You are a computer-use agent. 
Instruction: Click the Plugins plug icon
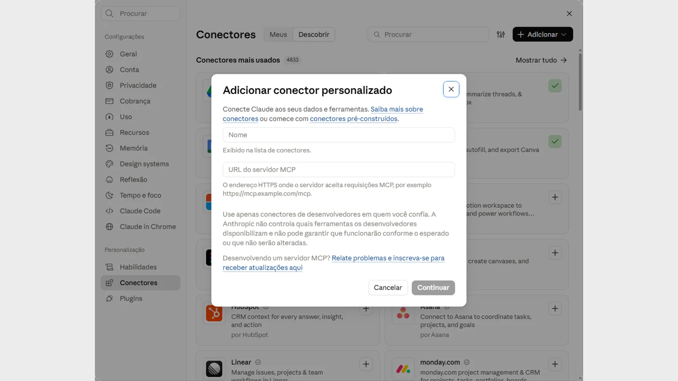coord(109,298)
